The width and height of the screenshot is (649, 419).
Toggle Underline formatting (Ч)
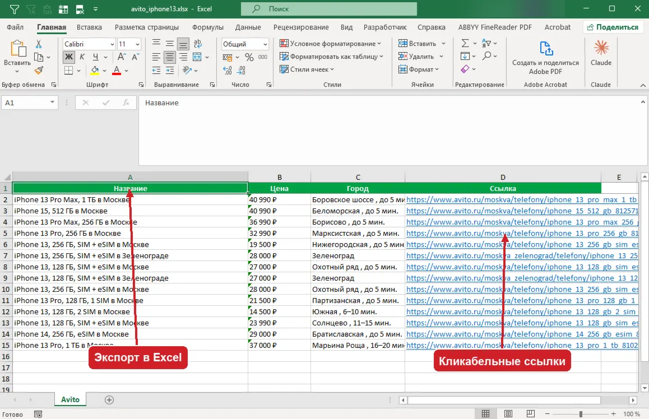(96, 57)
